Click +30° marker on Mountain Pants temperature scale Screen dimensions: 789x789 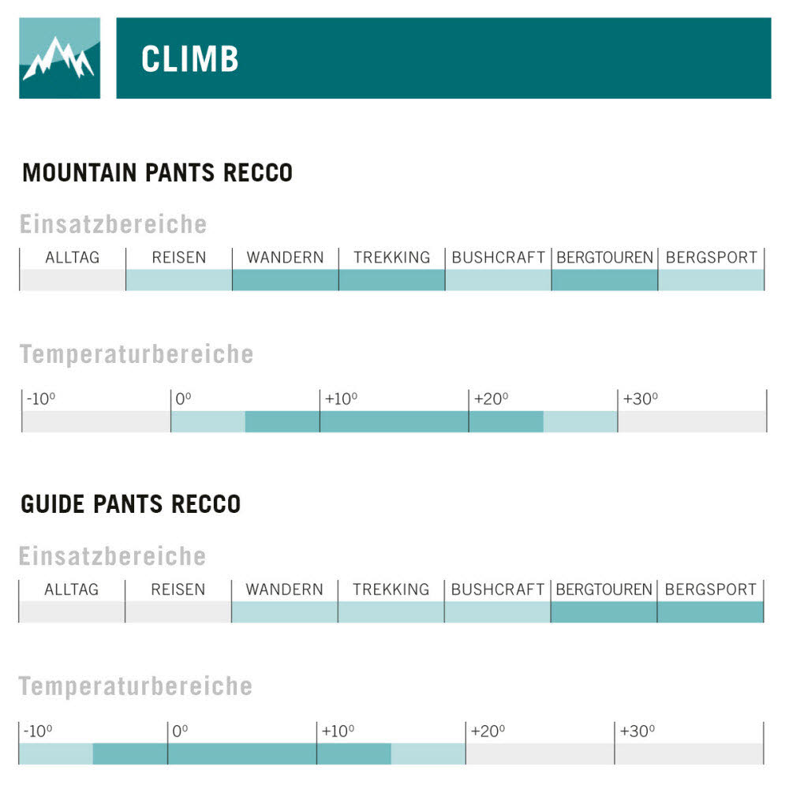(x=640, y=399)
